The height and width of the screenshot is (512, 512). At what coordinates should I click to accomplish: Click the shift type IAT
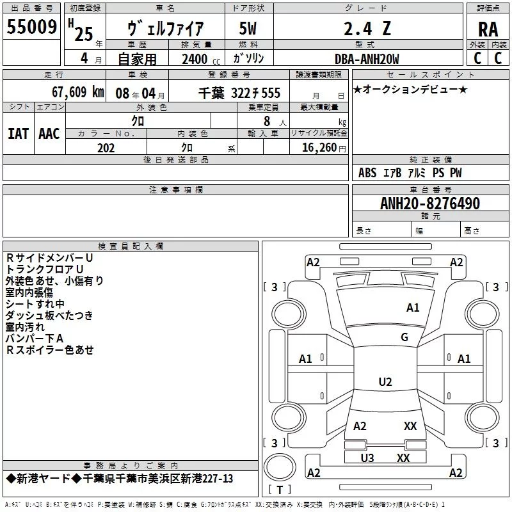tap(19, 134)
